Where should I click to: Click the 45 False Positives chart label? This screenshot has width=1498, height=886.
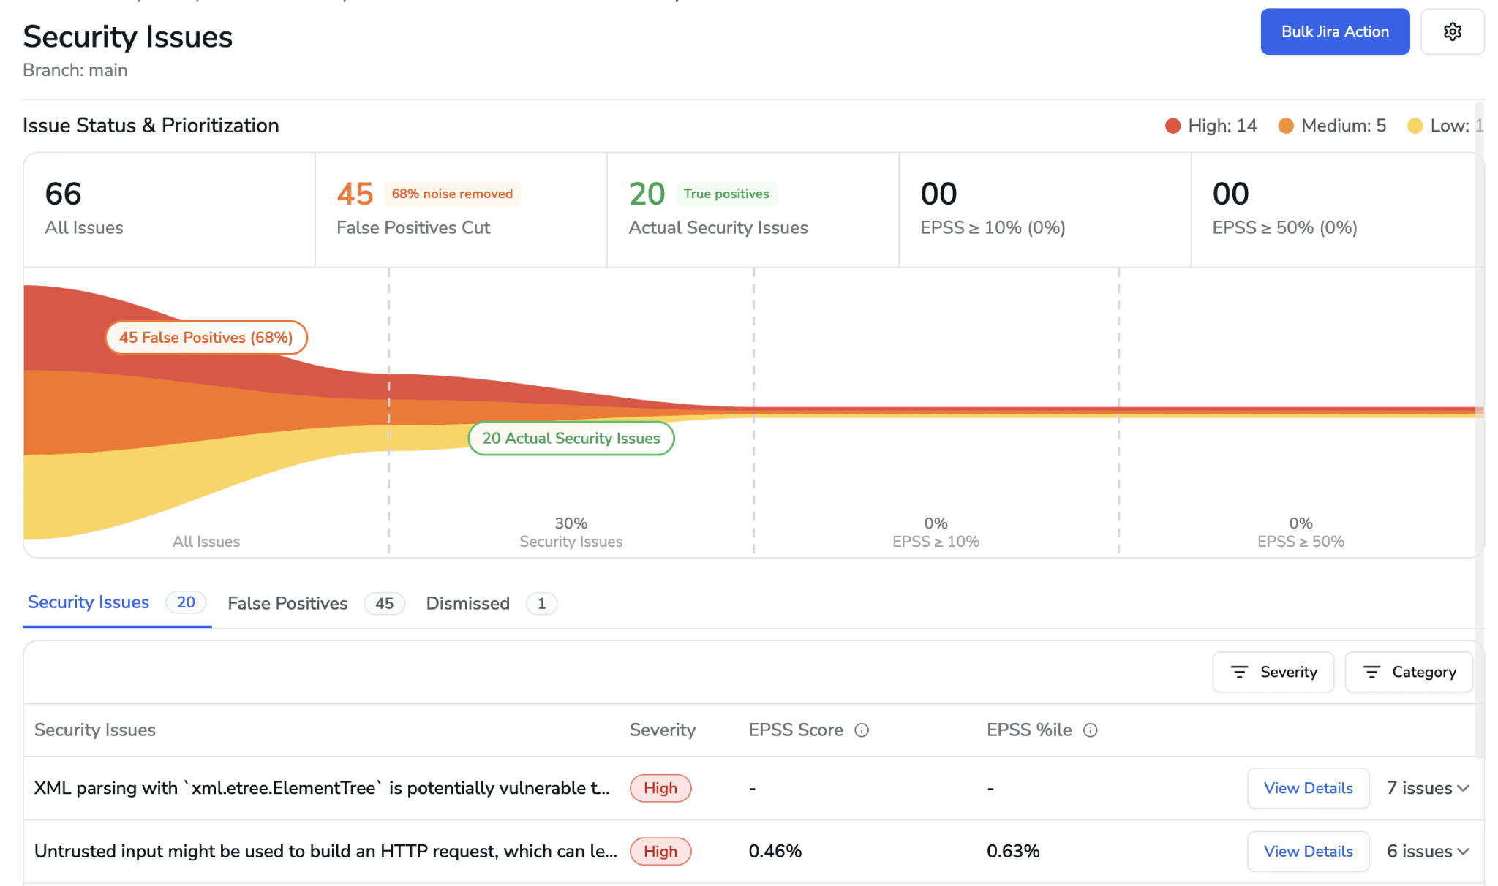[x=206, y=338]
